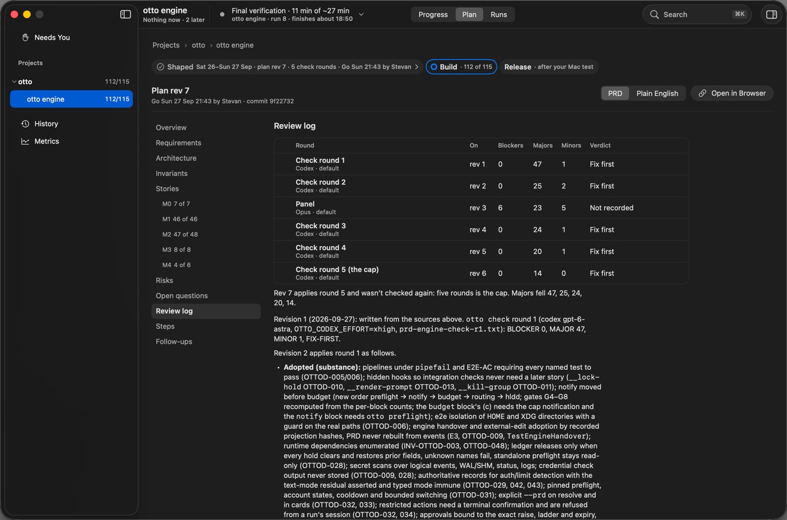Open story milestone M3 8 of 8
This screenshot has width=787, height=520.
tap(205, 250)
